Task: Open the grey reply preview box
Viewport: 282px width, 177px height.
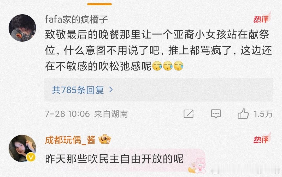Action: [x=159, y=90]
